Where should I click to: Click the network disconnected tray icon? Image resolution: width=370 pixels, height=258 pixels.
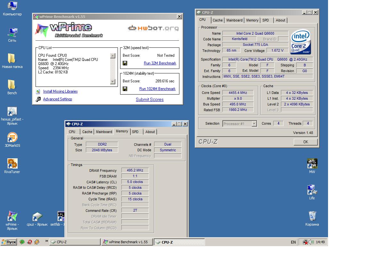[305, 242]
